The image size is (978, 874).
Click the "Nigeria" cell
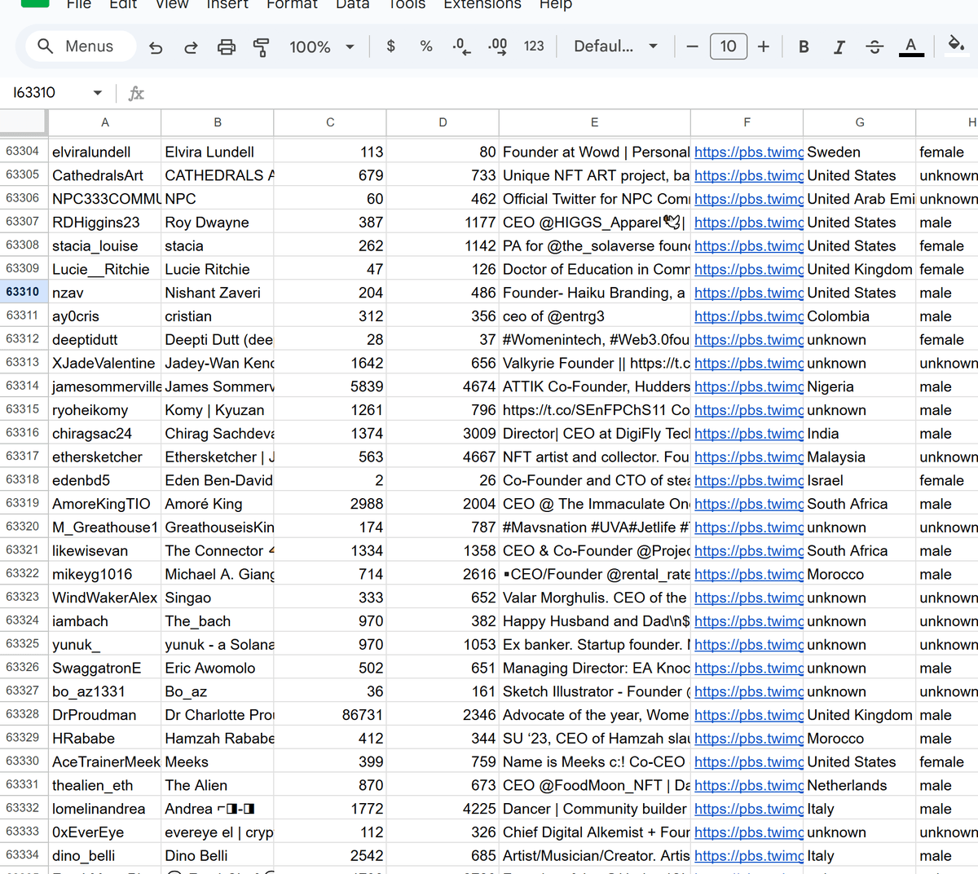pos(860,387)
